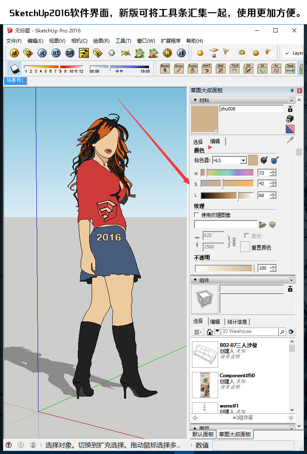This screenshot has height=454, width=307.
Task: Click the user profile status bar icon
Action: pyautogui.click(x=33, y=445)
